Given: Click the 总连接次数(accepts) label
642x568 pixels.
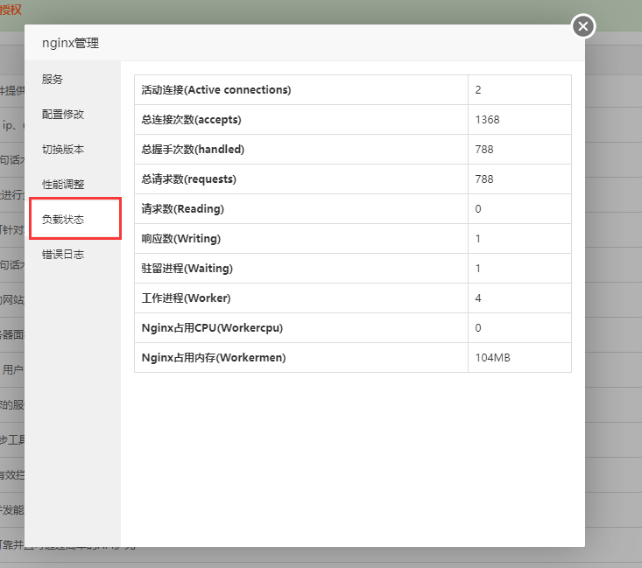Looking at the screenshot, I should [x=191, y=120].
